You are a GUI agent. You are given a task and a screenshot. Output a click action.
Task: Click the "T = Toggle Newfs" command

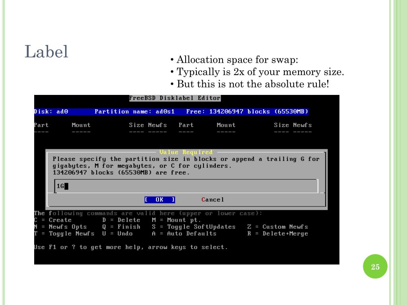(64, 234)
